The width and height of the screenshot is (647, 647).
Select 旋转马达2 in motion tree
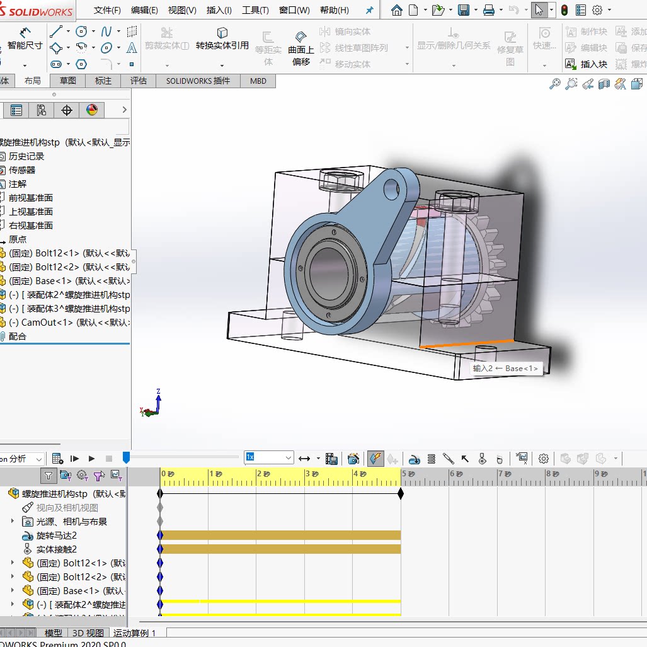click(57, 535)
